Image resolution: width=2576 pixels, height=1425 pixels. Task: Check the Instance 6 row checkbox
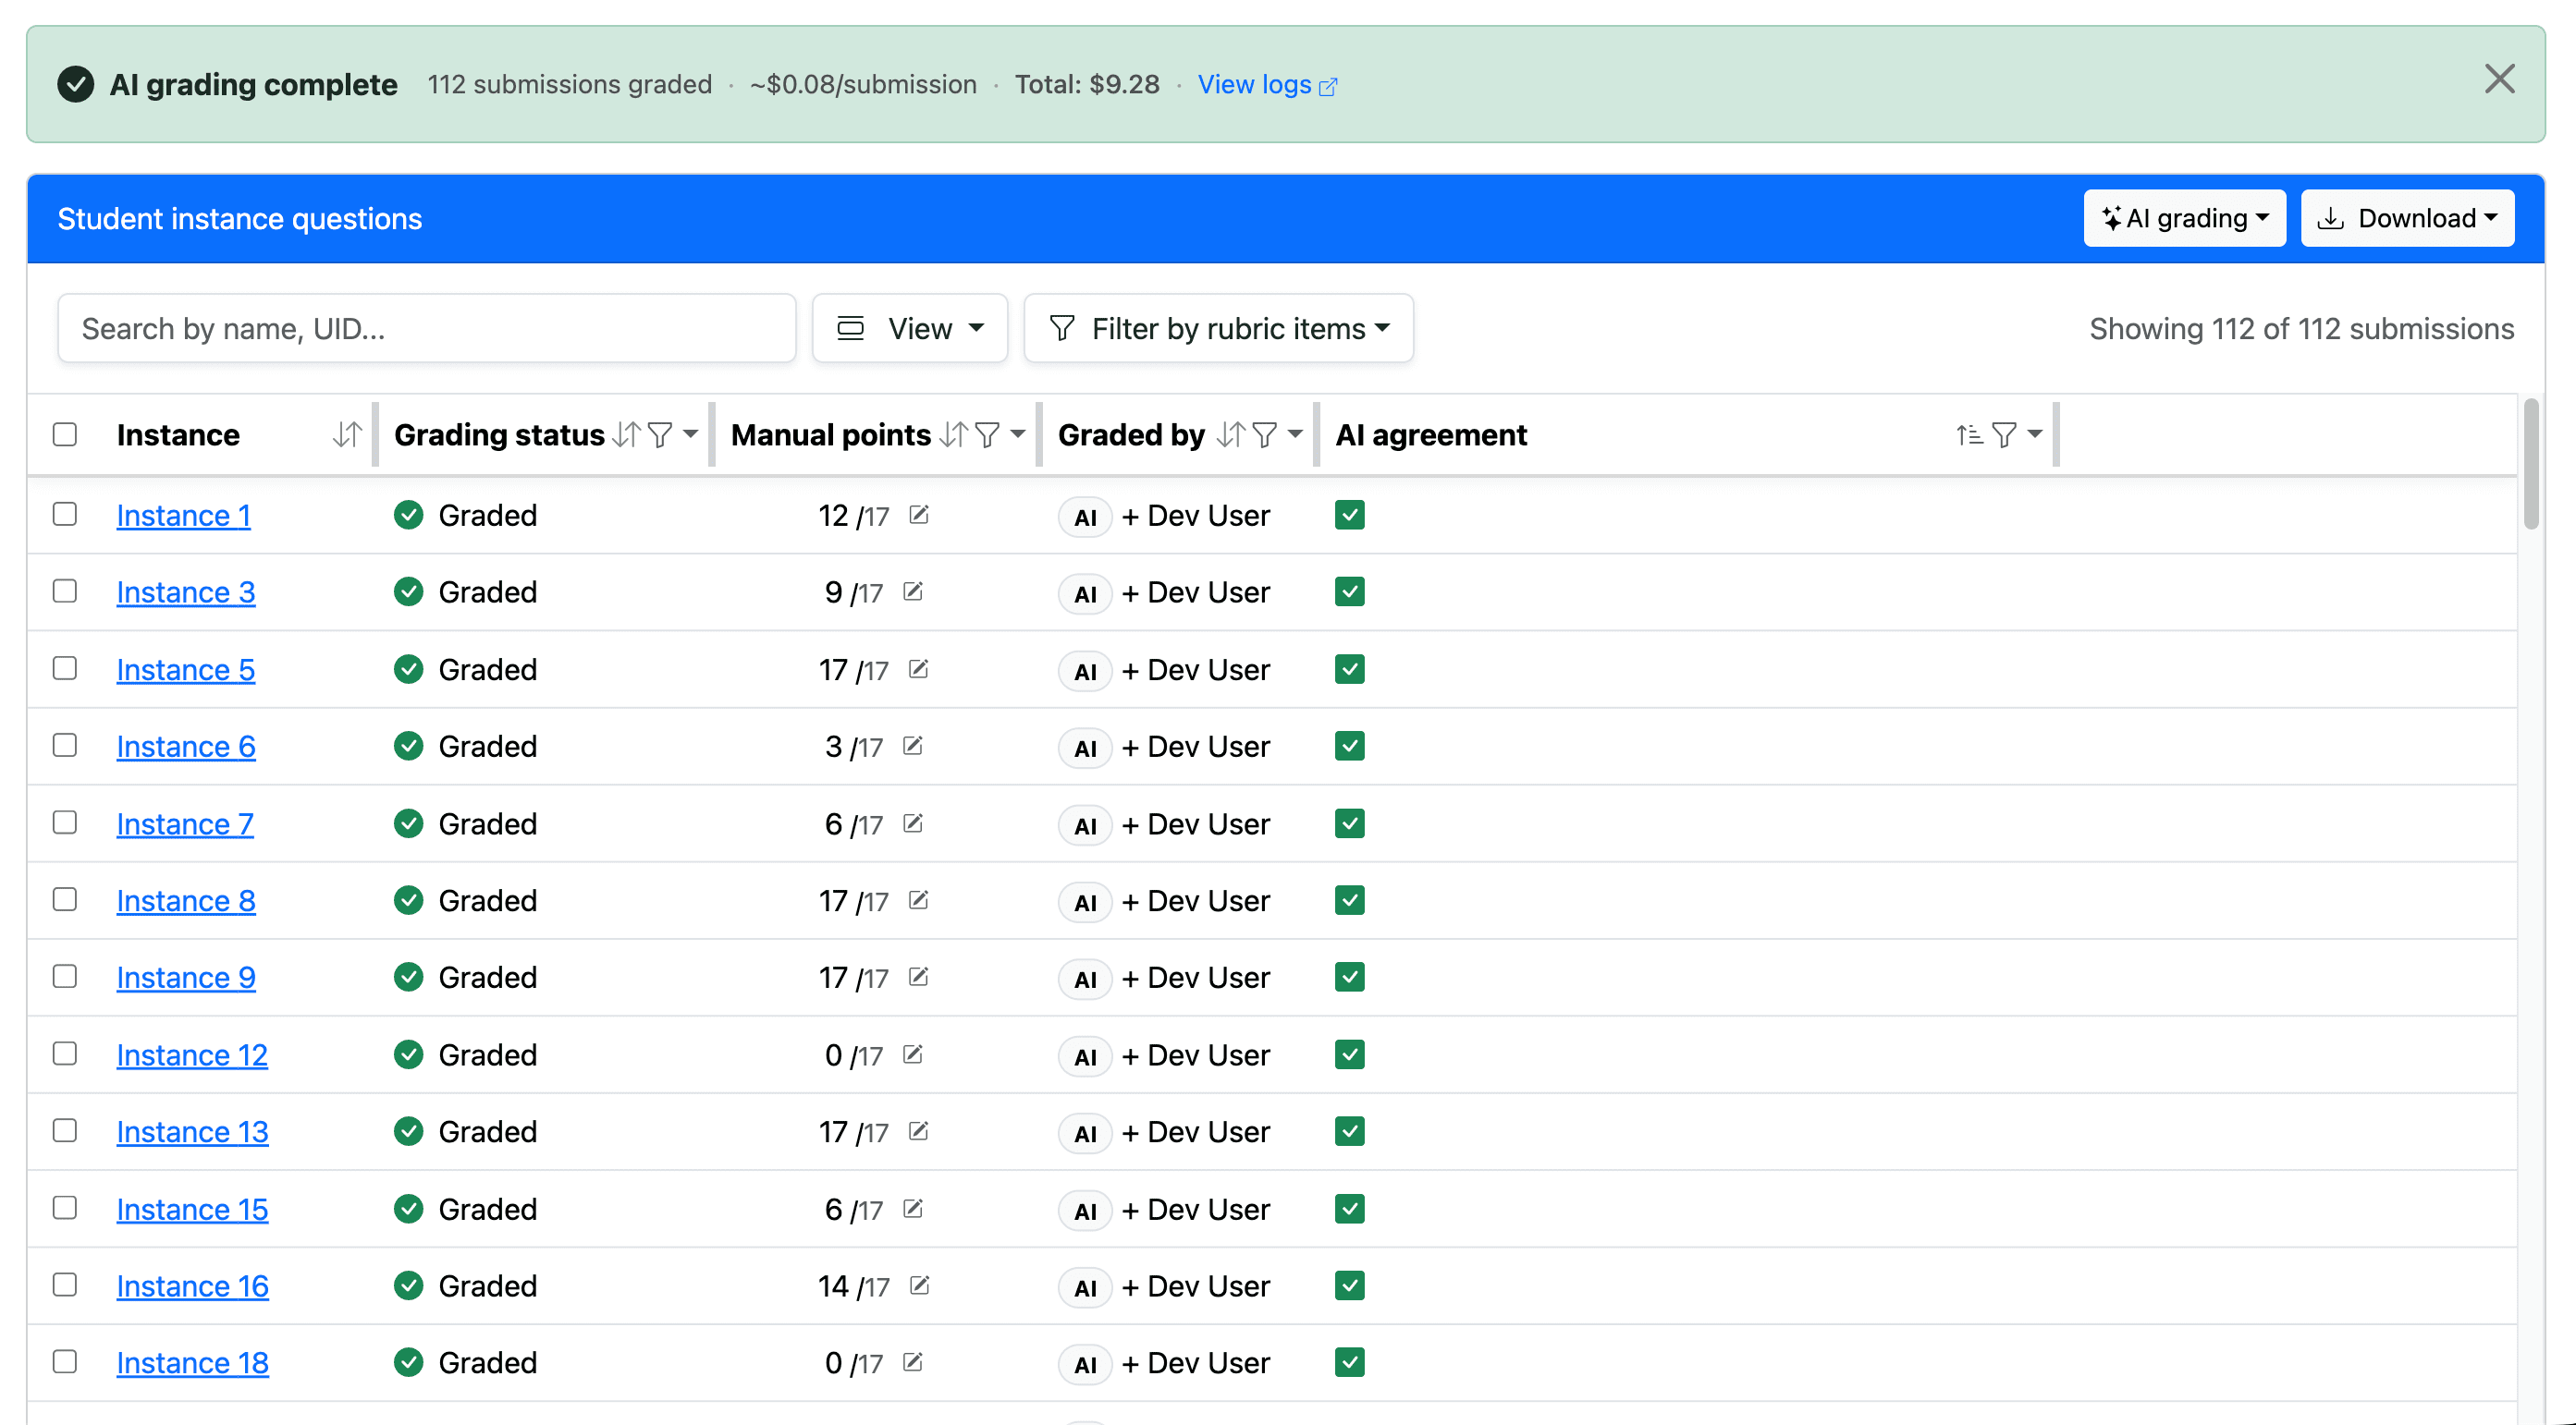pos(65,745)
